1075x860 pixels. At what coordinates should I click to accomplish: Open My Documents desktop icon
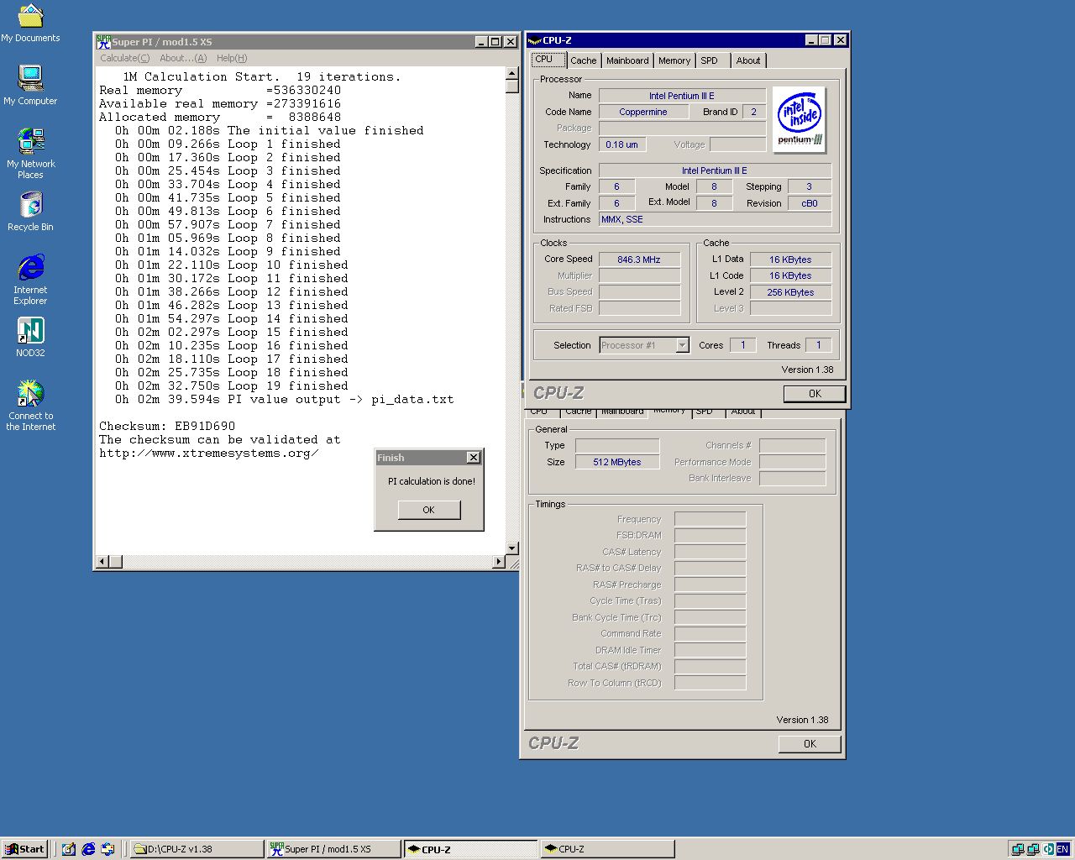point(30,24)
